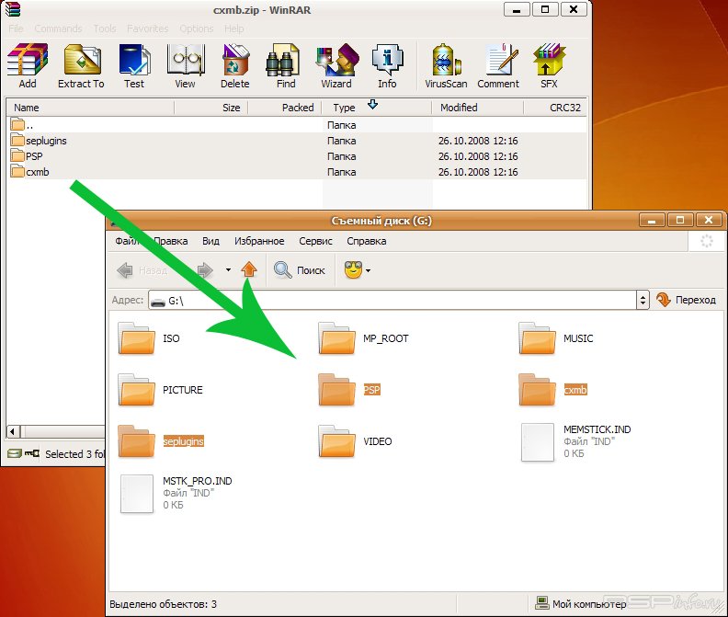Sort the archive list by Name column
This screenshot has height=617, width=728.
click(89, 108)
